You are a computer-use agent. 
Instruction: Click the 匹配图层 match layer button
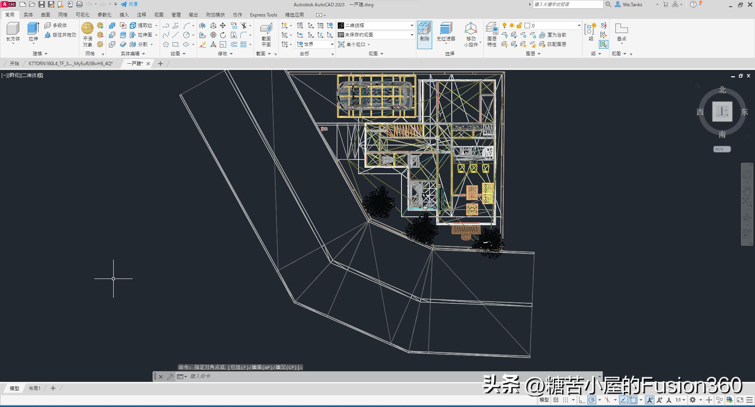tap(553, 44)
